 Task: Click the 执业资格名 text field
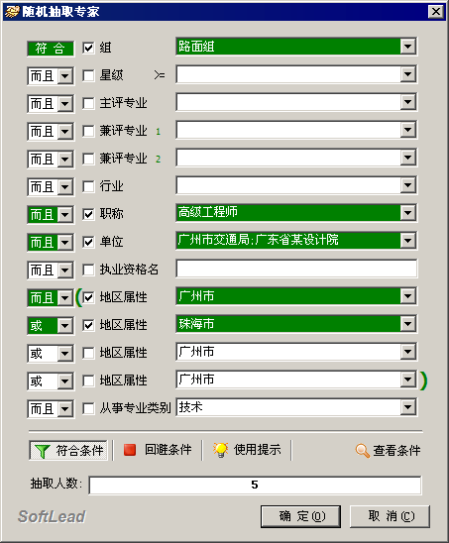[296, 269]
